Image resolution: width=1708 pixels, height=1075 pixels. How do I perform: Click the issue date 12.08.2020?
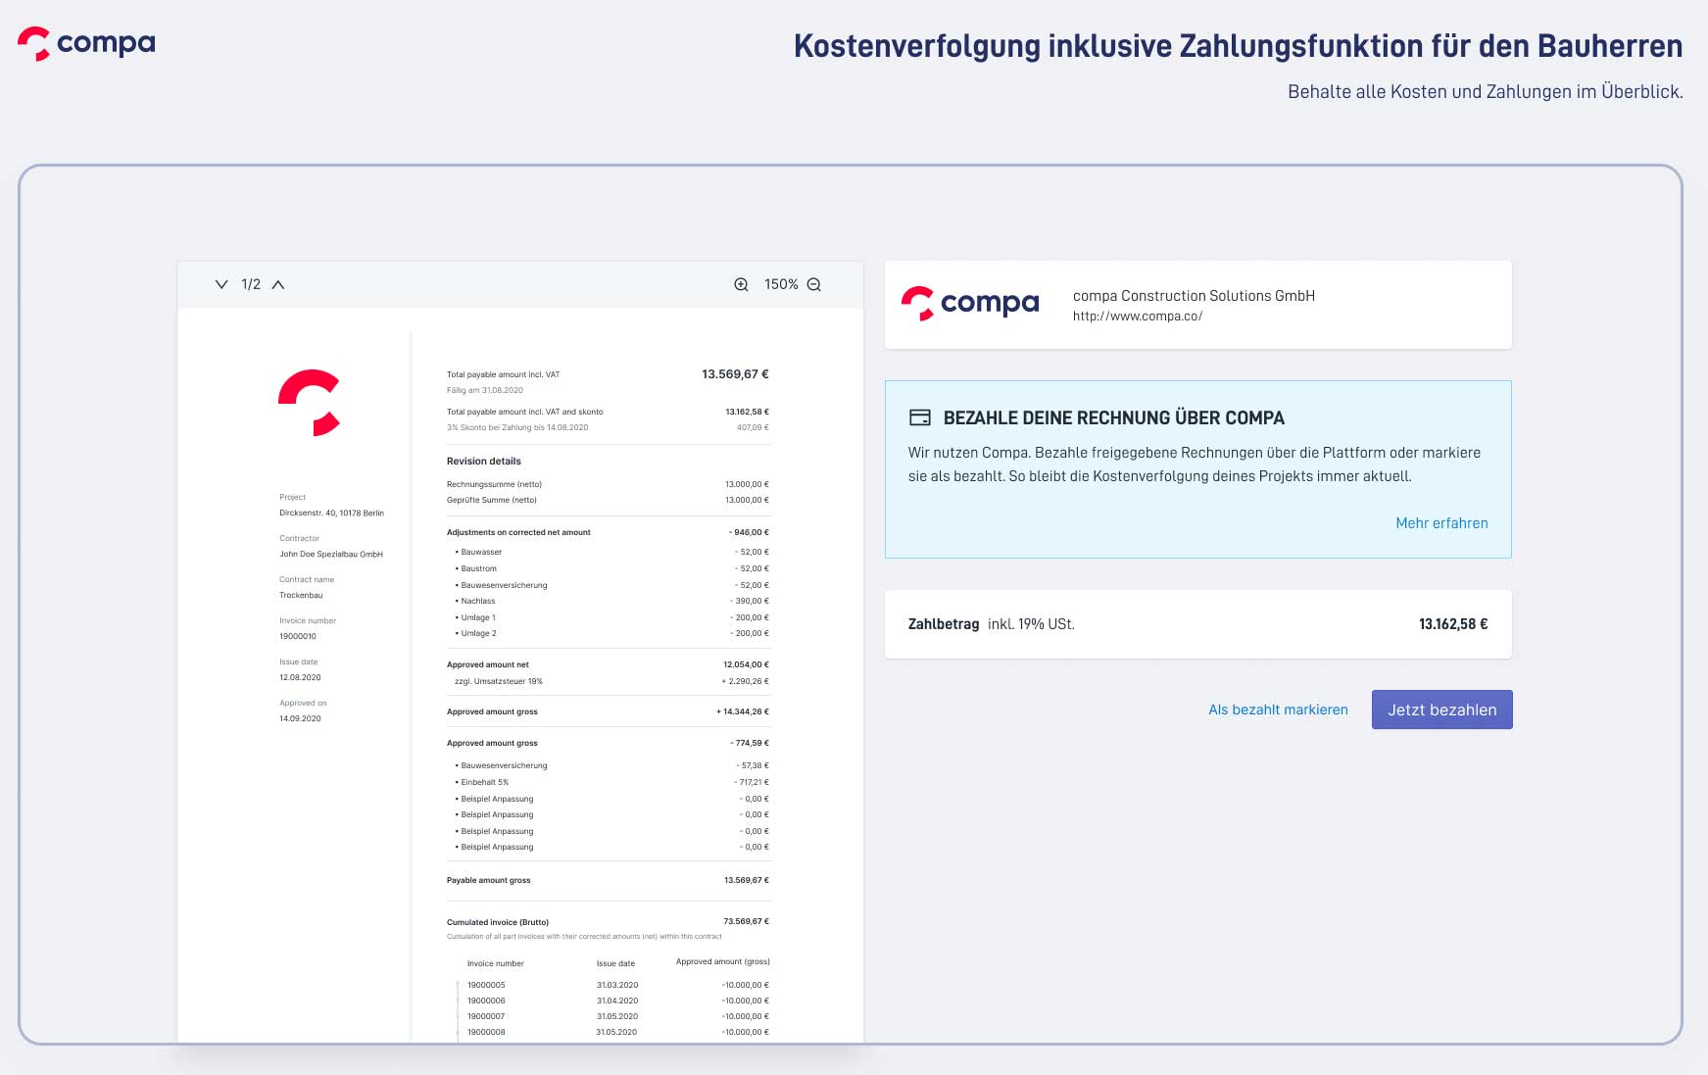click(300, 677)
